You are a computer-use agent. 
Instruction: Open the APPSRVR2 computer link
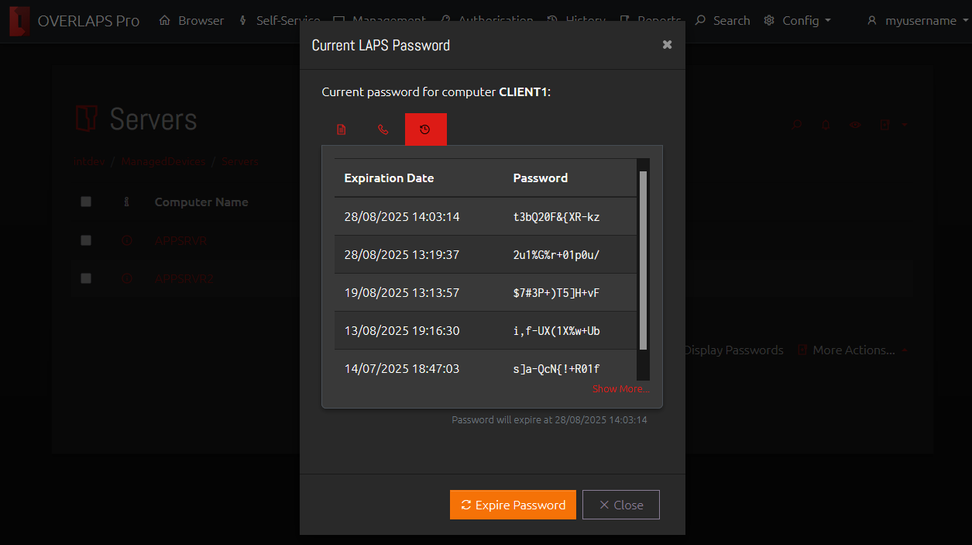point(184,278)
